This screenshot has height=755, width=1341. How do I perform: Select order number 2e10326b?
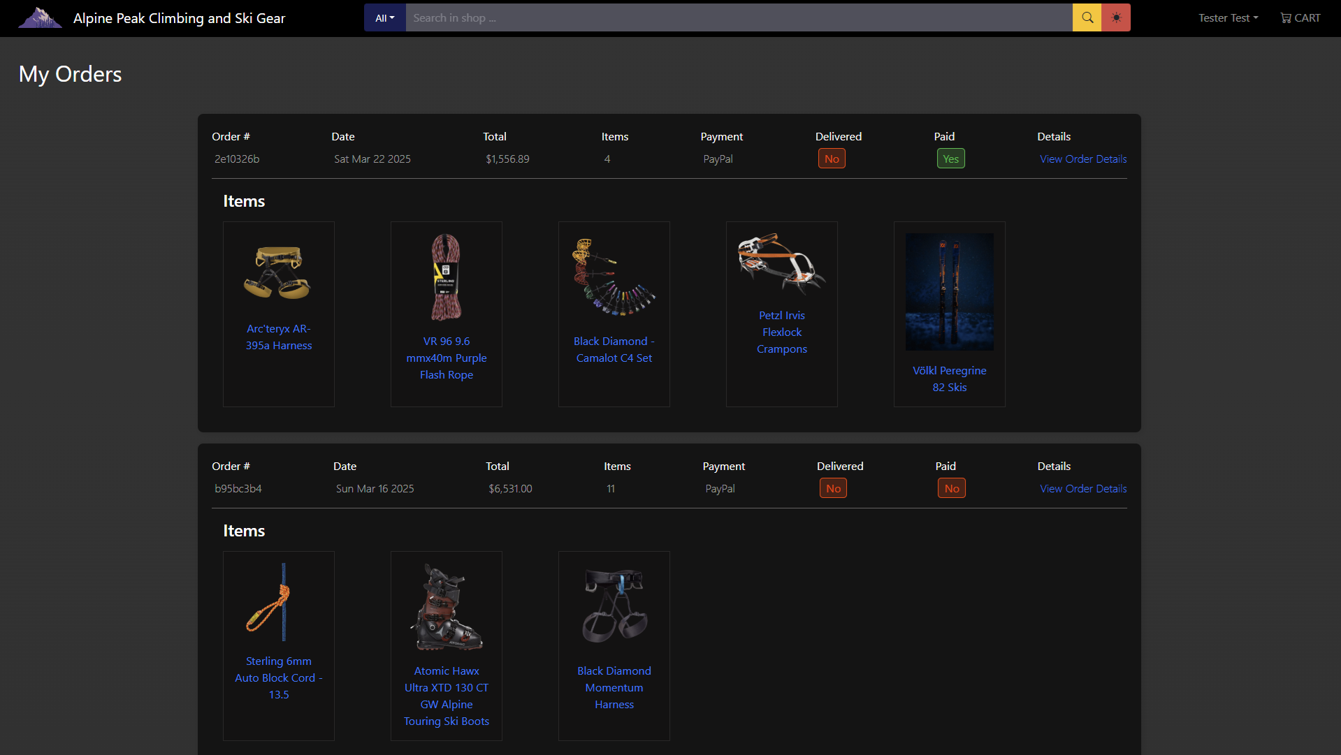click(237, 159)
